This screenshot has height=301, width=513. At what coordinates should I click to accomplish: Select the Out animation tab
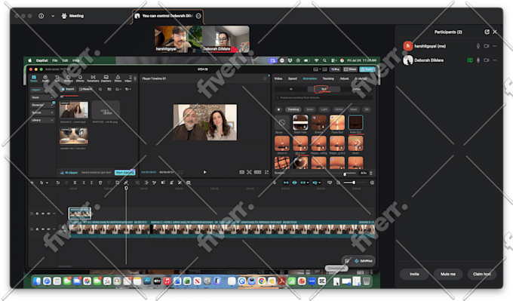324,89
